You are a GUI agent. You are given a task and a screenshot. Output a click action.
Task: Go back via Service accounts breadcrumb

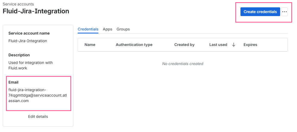(18, 4)
